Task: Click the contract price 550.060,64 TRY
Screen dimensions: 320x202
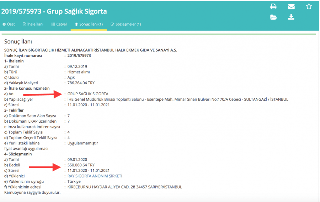Action: click(x=81, y=165)
